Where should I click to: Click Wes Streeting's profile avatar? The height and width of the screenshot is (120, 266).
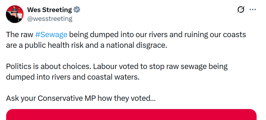[x=14, y=14]
